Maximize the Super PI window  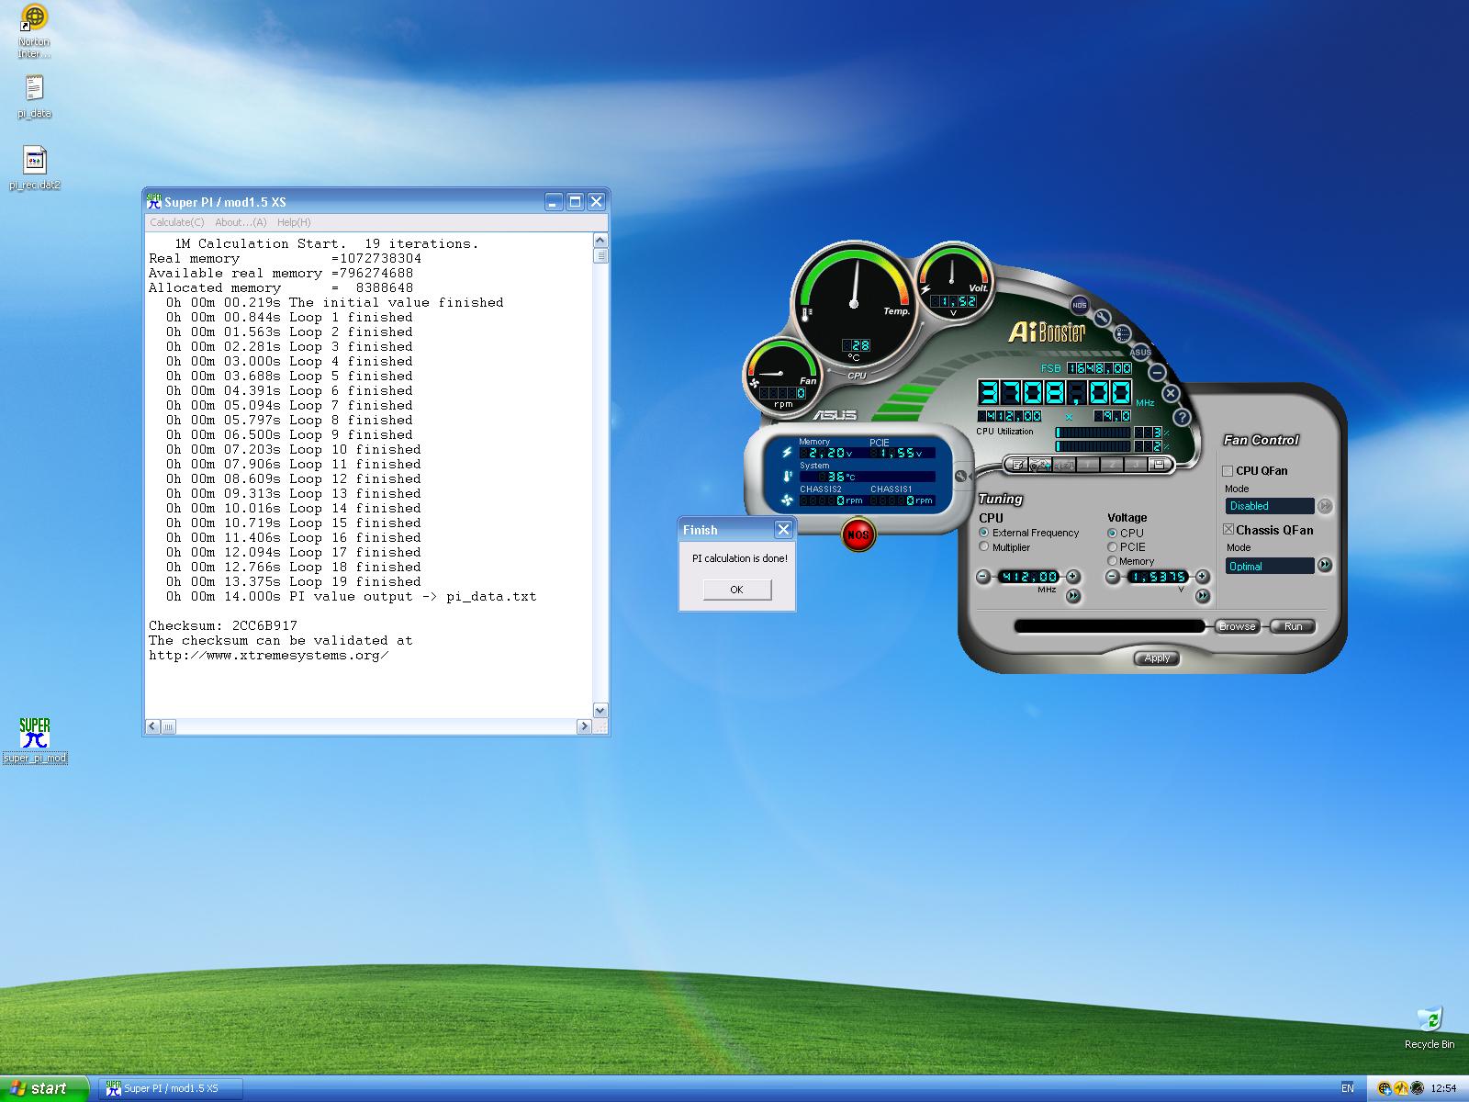[x=575, y=201]
